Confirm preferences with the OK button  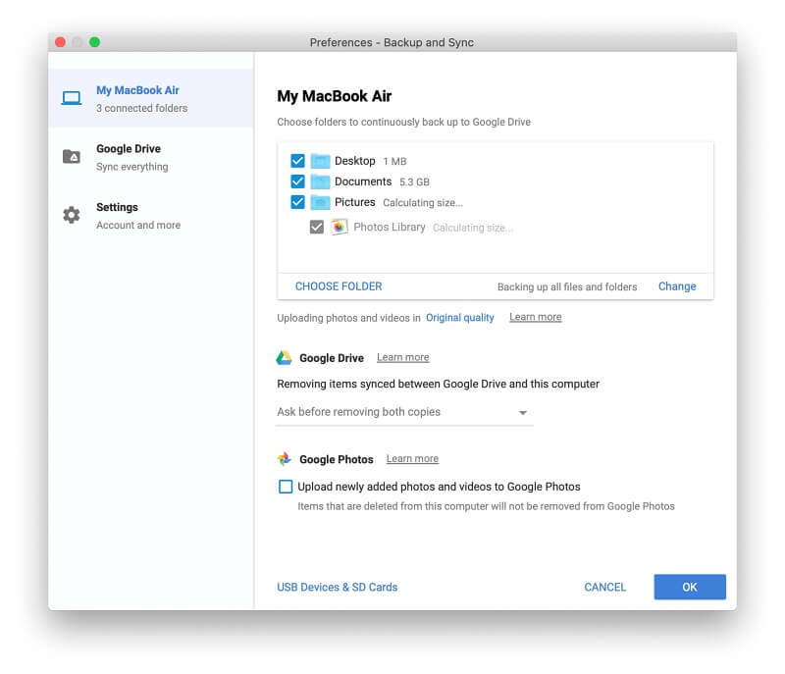[x=690, y=587]
